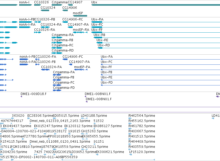Select the EK086127.5prime EST label
Image resolution: width=220 pixels, height=161 pixels.
click(x=108, y=126)
